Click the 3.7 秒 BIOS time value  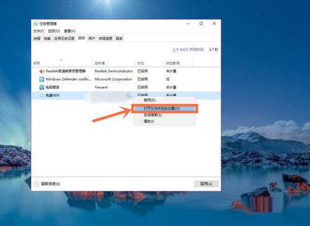pos(213,50)
